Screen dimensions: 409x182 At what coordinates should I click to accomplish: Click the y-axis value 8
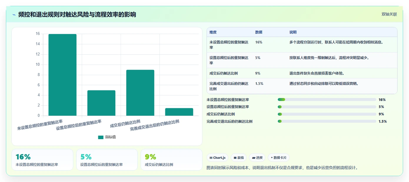pos(39,75)
